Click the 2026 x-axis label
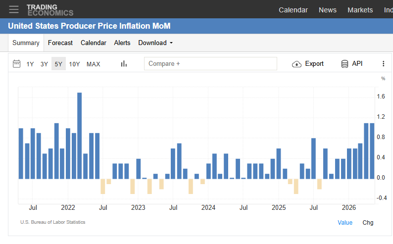 pos(348,207)
